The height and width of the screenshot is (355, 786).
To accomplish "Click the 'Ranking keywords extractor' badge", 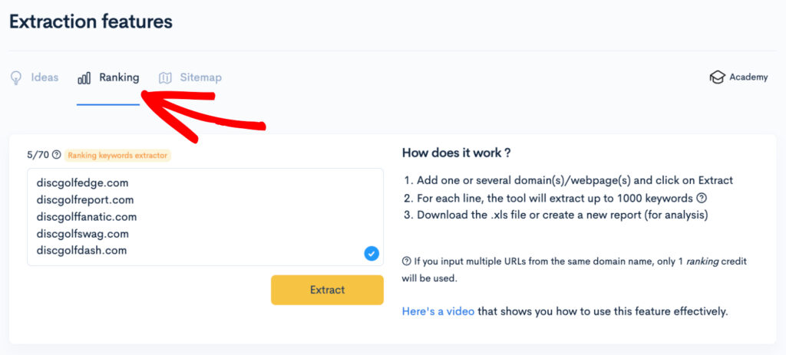I will (117, 155).
